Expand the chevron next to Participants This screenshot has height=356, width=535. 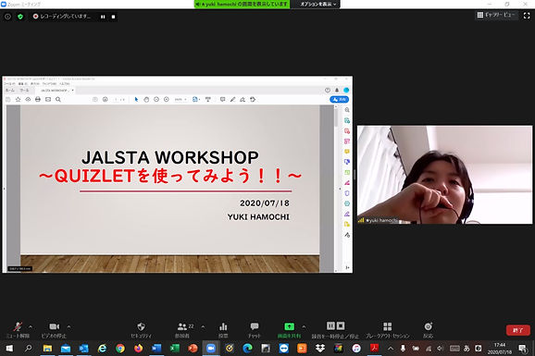pos(203,326)
